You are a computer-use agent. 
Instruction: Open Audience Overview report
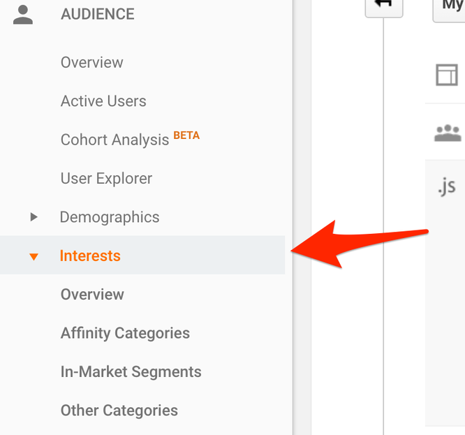click(x=91, y=63)
